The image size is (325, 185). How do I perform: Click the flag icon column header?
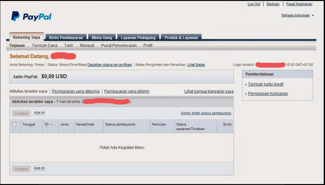click(x=47, y=125)
